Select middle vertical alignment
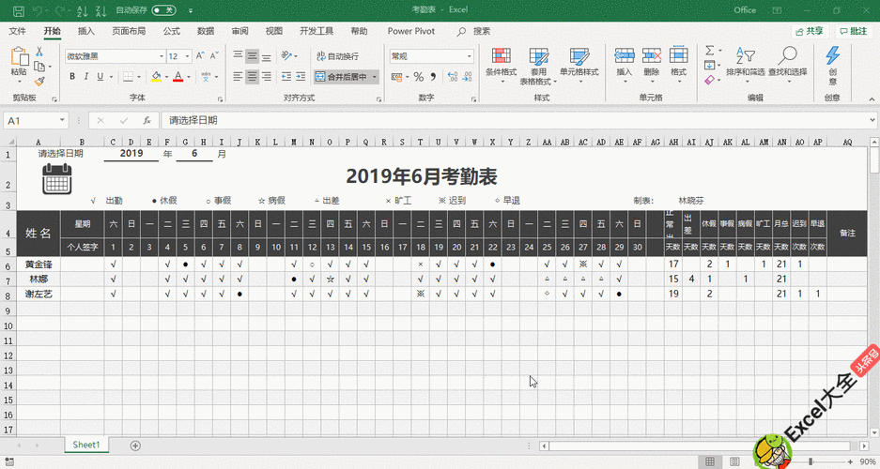 [x=252, y=55]
